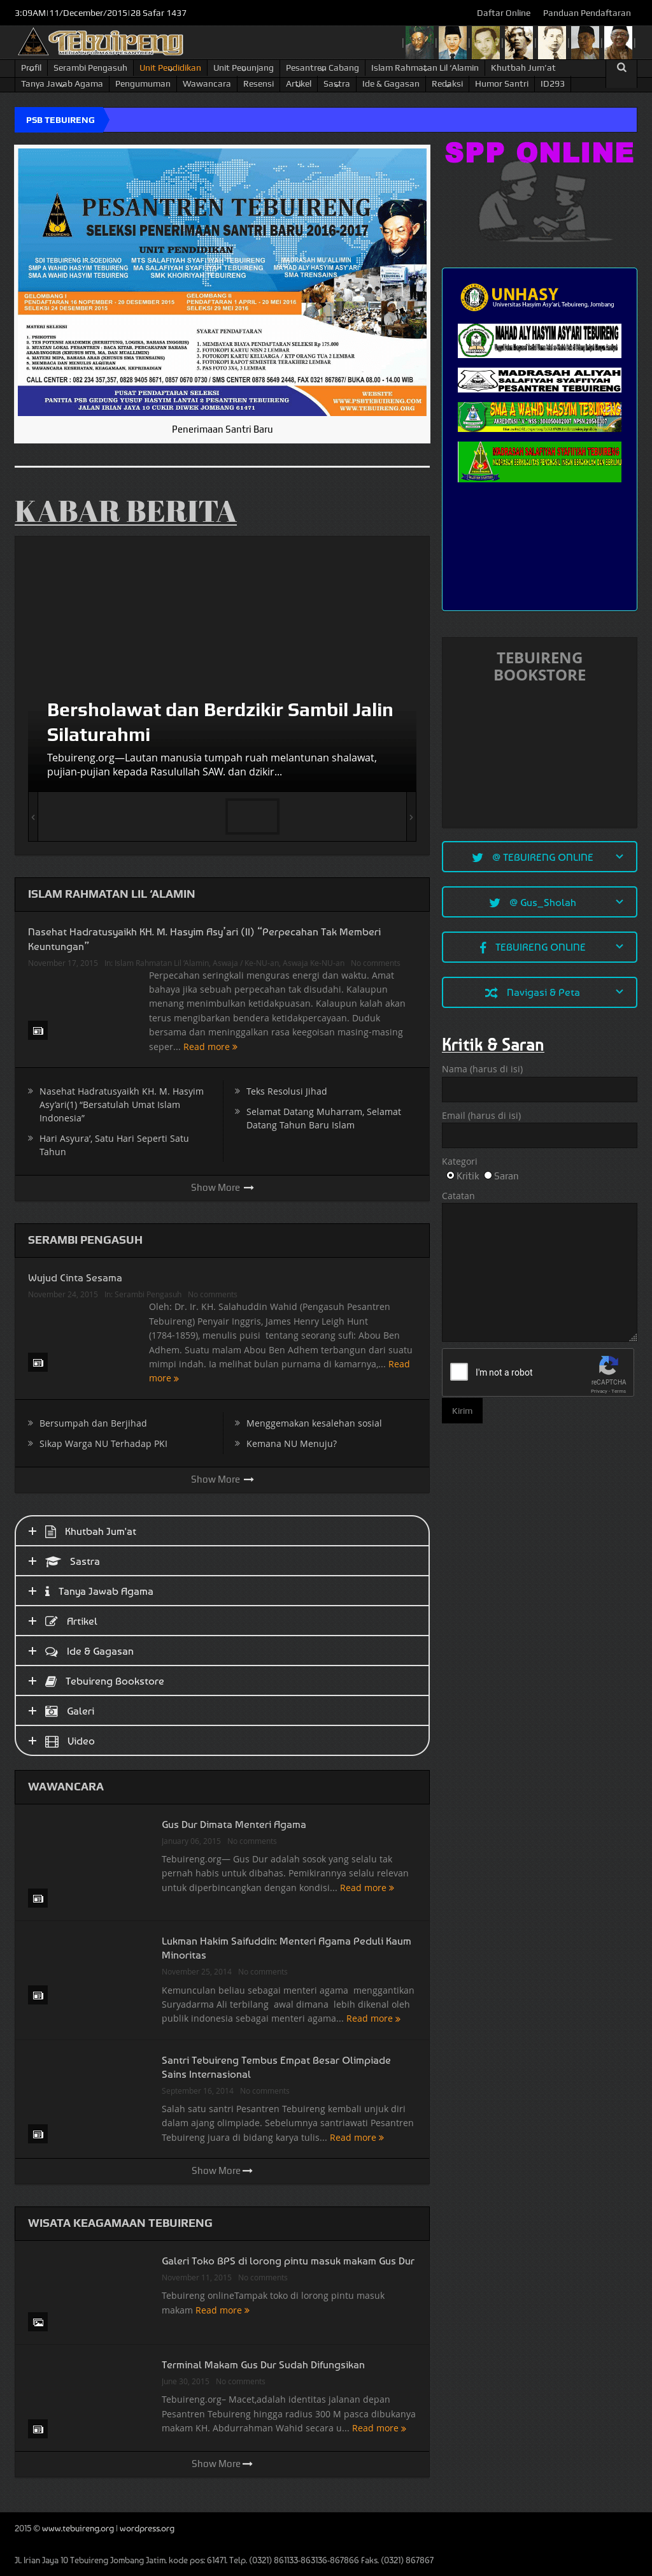Screen dimensions: 652x2576
Task: Select the Saran radio button
Action: (x=488, y=1175)
